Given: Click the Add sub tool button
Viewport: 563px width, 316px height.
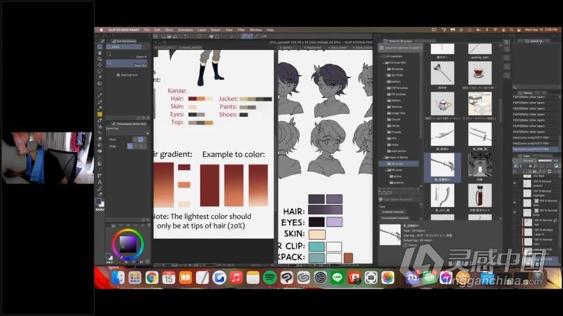Looking at the screenshot, I should 127,75.
